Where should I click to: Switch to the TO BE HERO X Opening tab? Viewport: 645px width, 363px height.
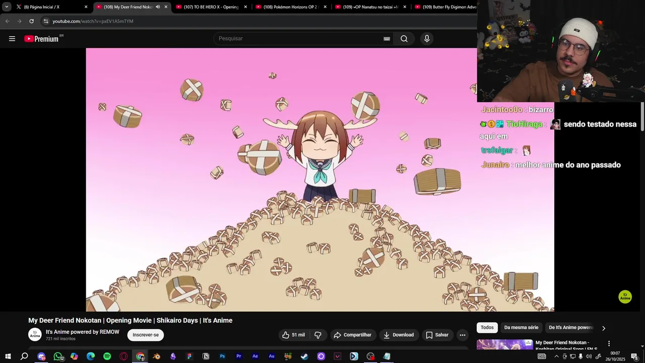click(212, 7)
